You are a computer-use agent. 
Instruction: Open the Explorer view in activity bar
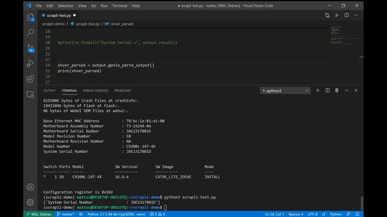(x=30, y=17)
